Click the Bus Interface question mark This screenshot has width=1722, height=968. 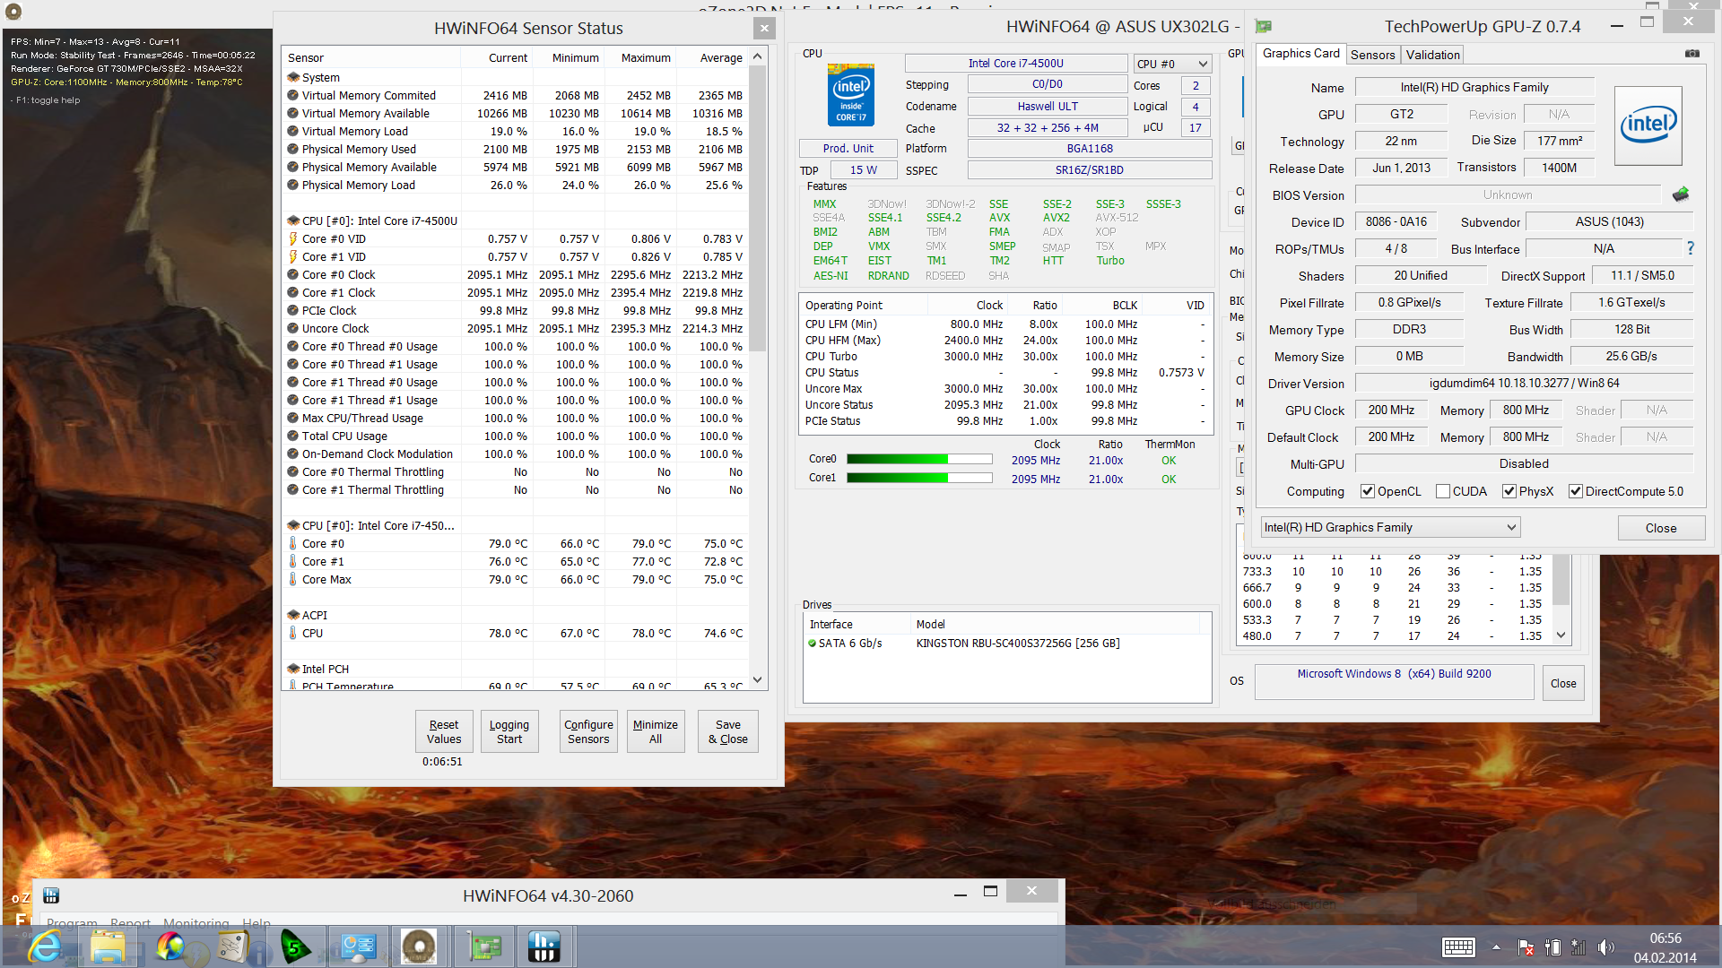[x=1691, y=248]
